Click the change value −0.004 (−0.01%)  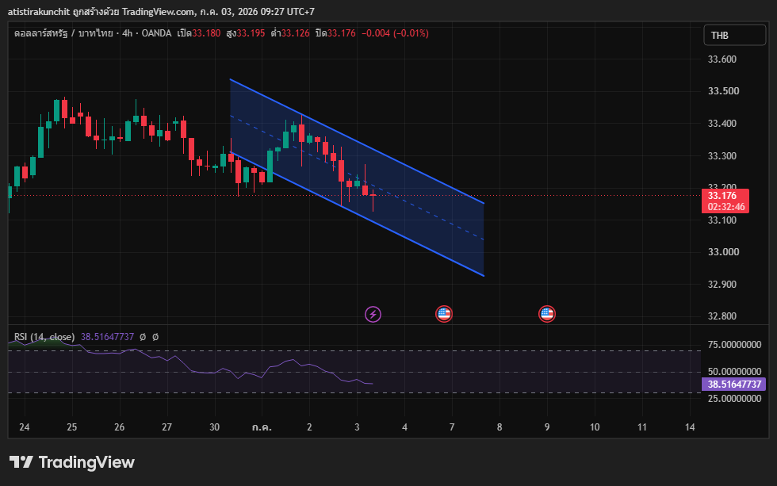tap(395, 33)
